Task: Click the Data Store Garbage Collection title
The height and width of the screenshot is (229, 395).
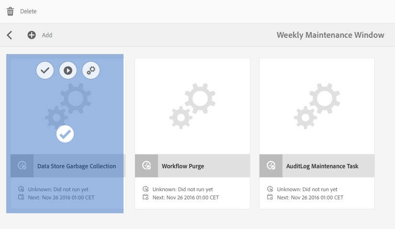Action: click(x=77, y=166)
